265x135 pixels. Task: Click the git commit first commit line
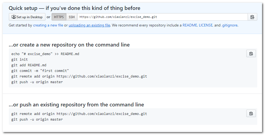[x=40, y=71]
